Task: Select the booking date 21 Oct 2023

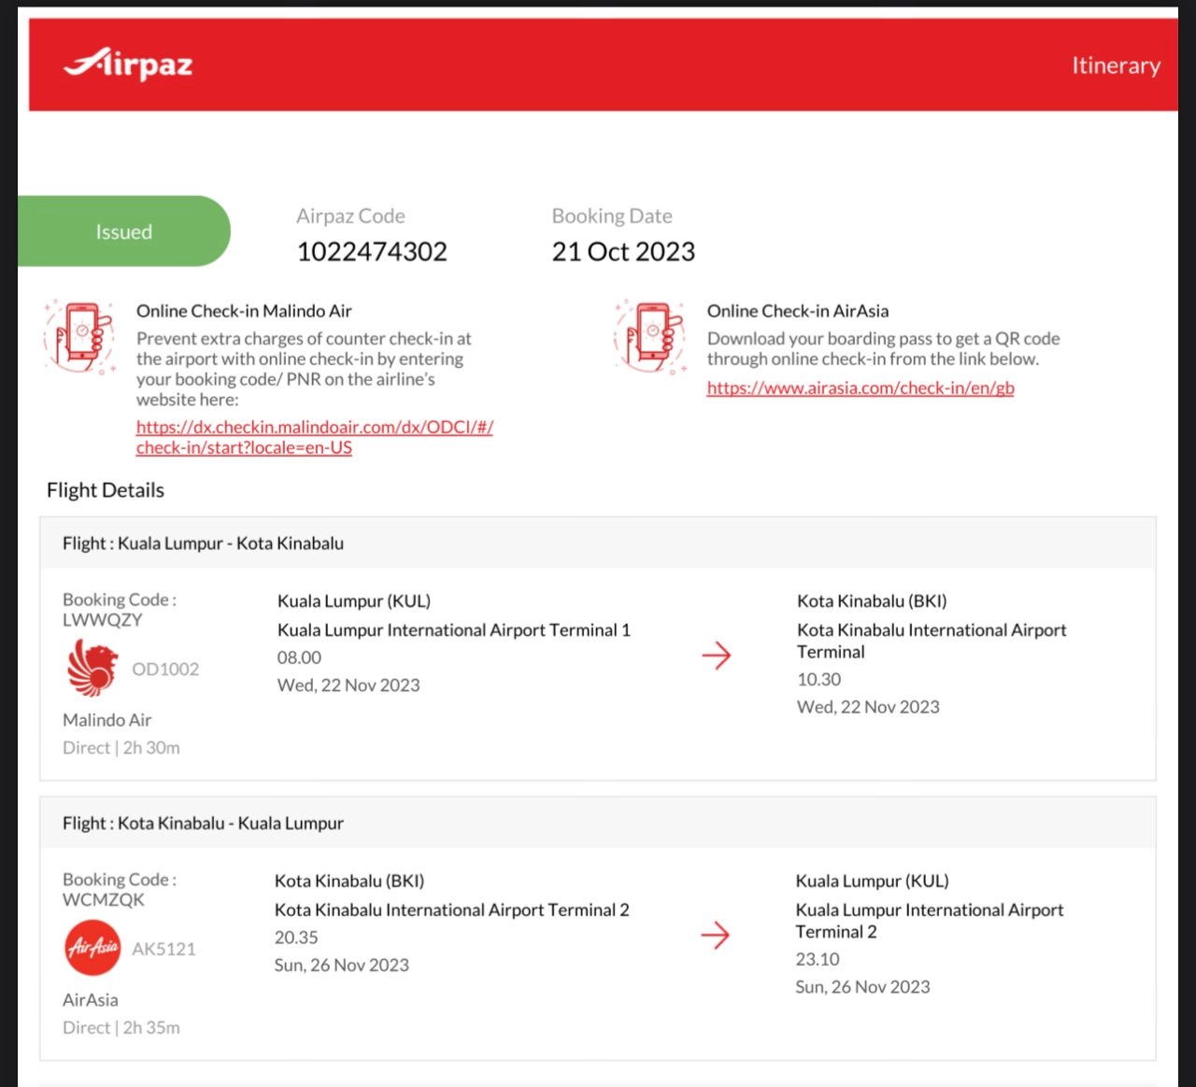Action: click(623, 251)
